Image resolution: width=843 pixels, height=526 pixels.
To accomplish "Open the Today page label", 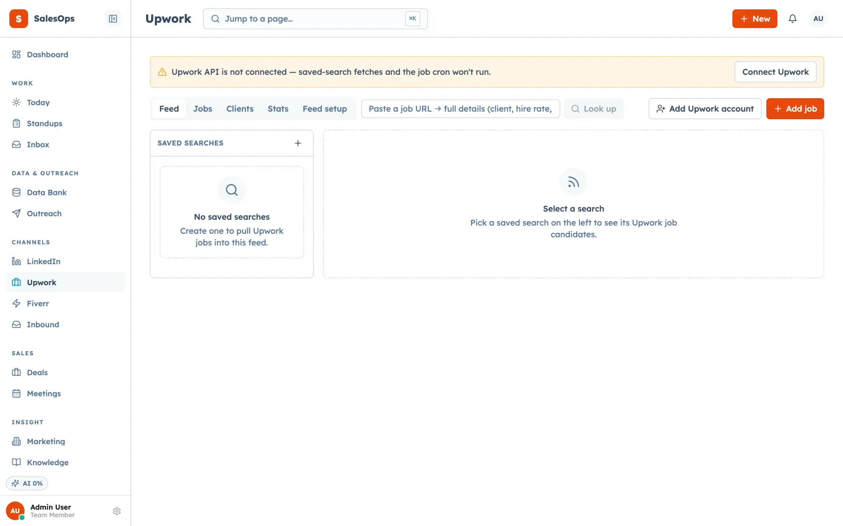I will (x=38, y=102).
